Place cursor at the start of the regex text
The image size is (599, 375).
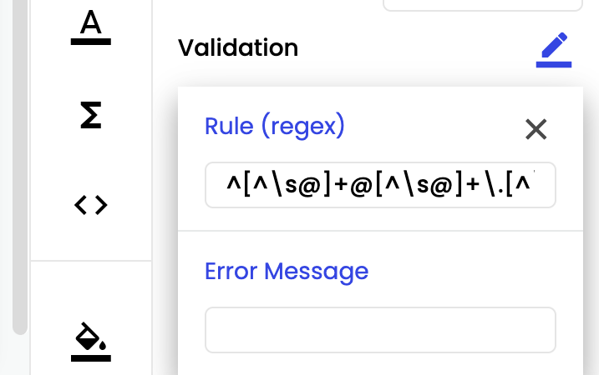point(227,185)
